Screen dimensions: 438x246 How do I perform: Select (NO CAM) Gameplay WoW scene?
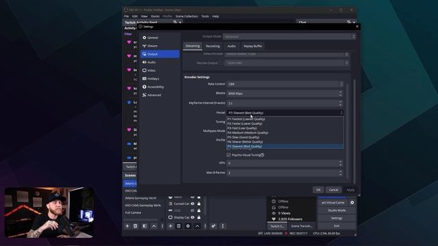tap(143, 205)
